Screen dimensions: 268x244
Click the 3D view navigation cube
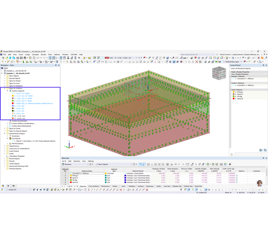219,73
